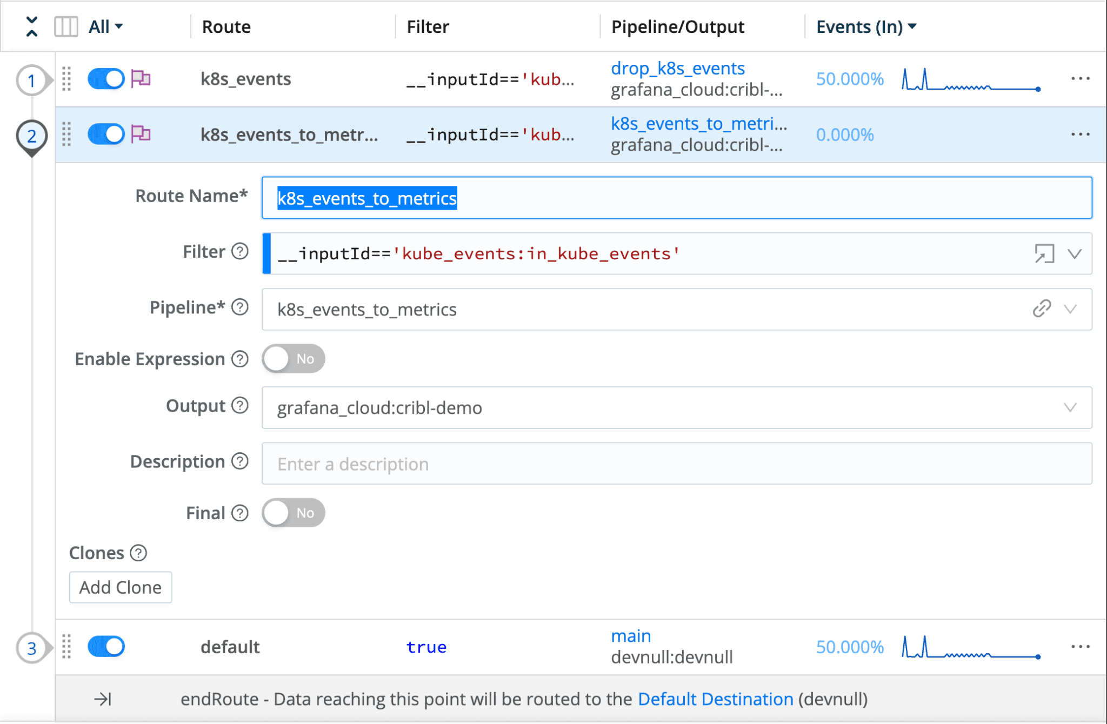This screenshot has height=724, width=1107.
Task: Click the Add Clone button
Action: (x=121, y=587)
